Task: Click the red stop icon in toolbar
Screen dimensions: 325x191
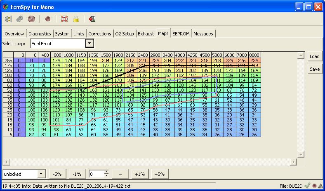Action: pos(31,19)
